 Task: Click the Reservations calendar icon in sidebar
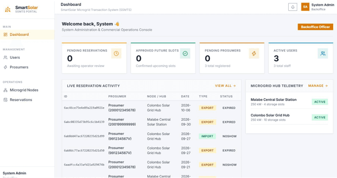(6, 100)
